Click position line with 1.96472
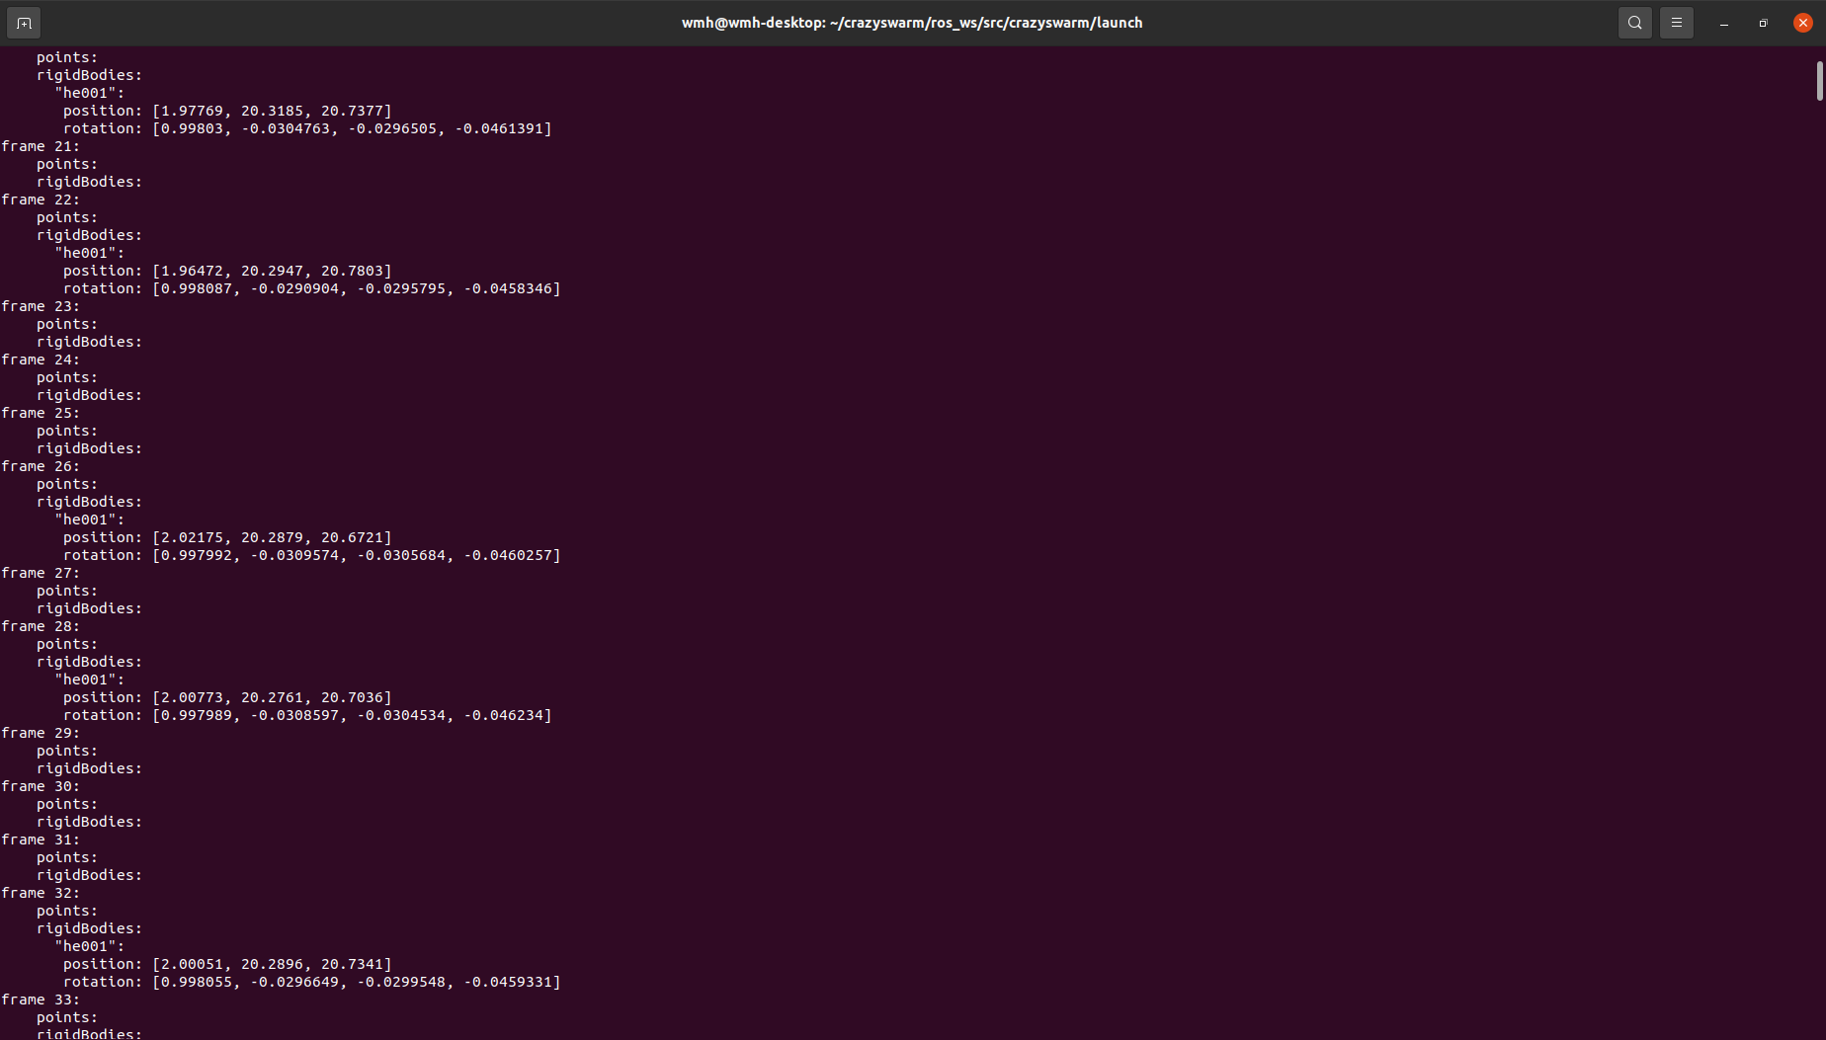 [227, 271]
